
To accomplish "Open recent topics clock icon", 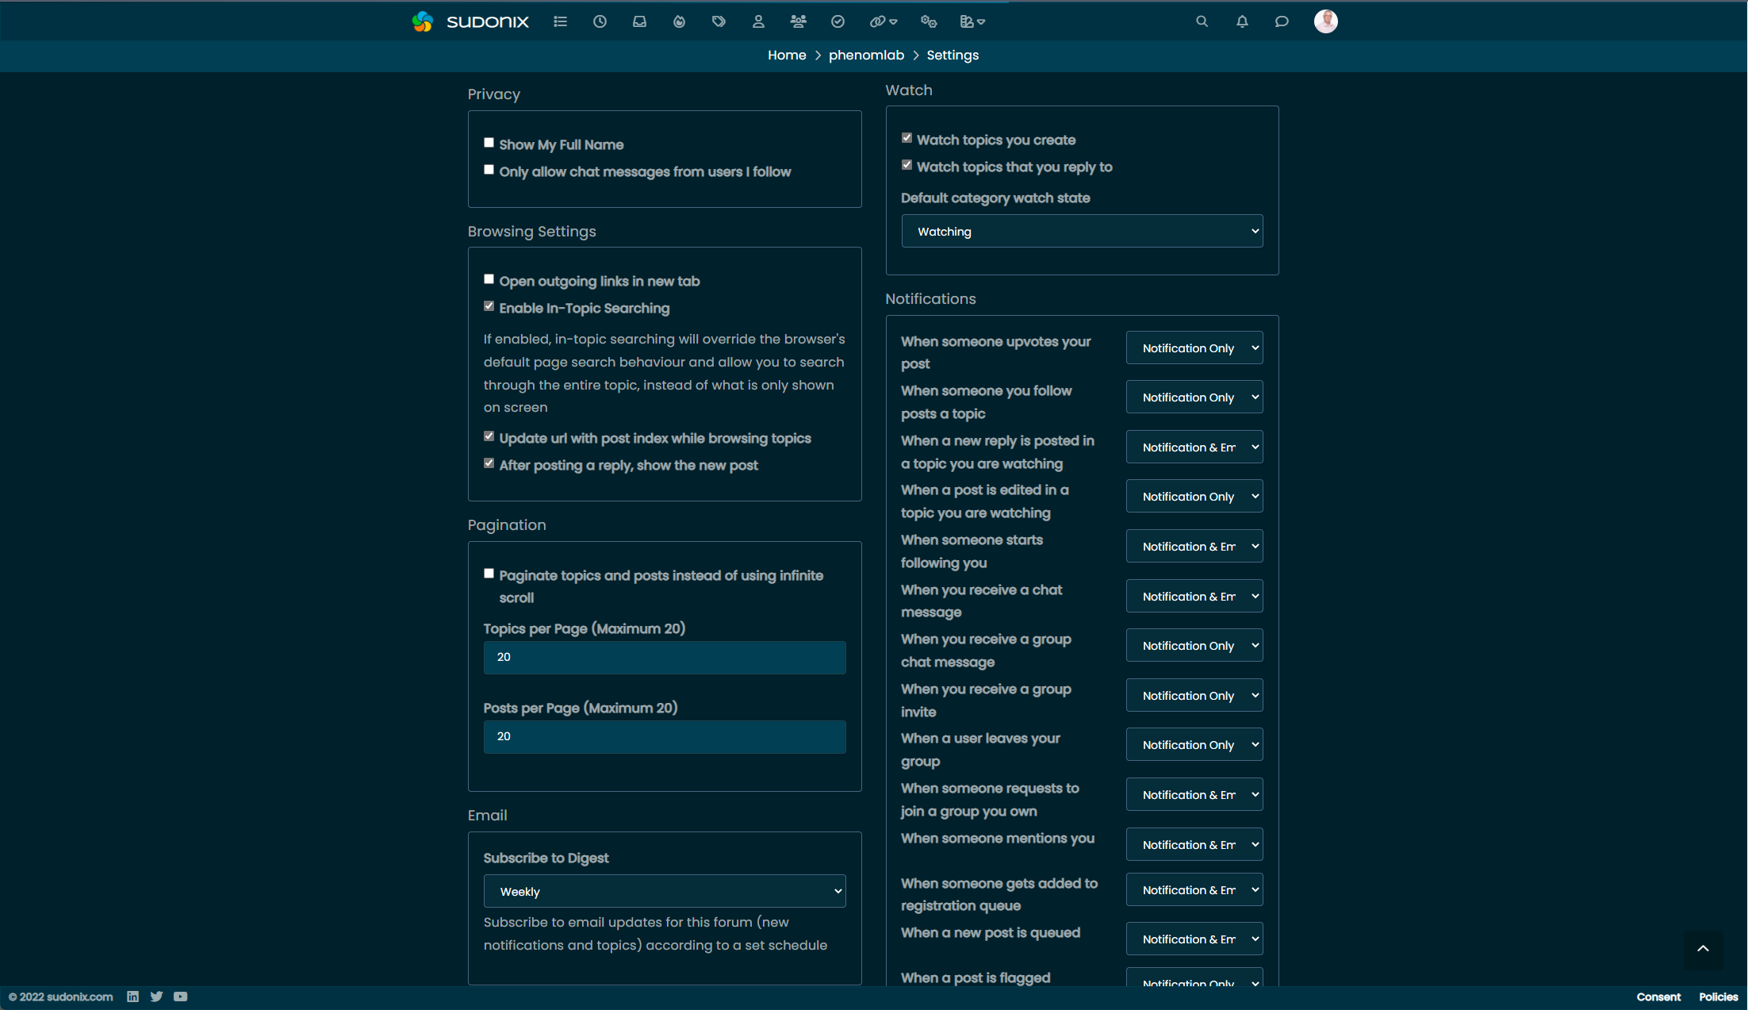I will 600,21.
